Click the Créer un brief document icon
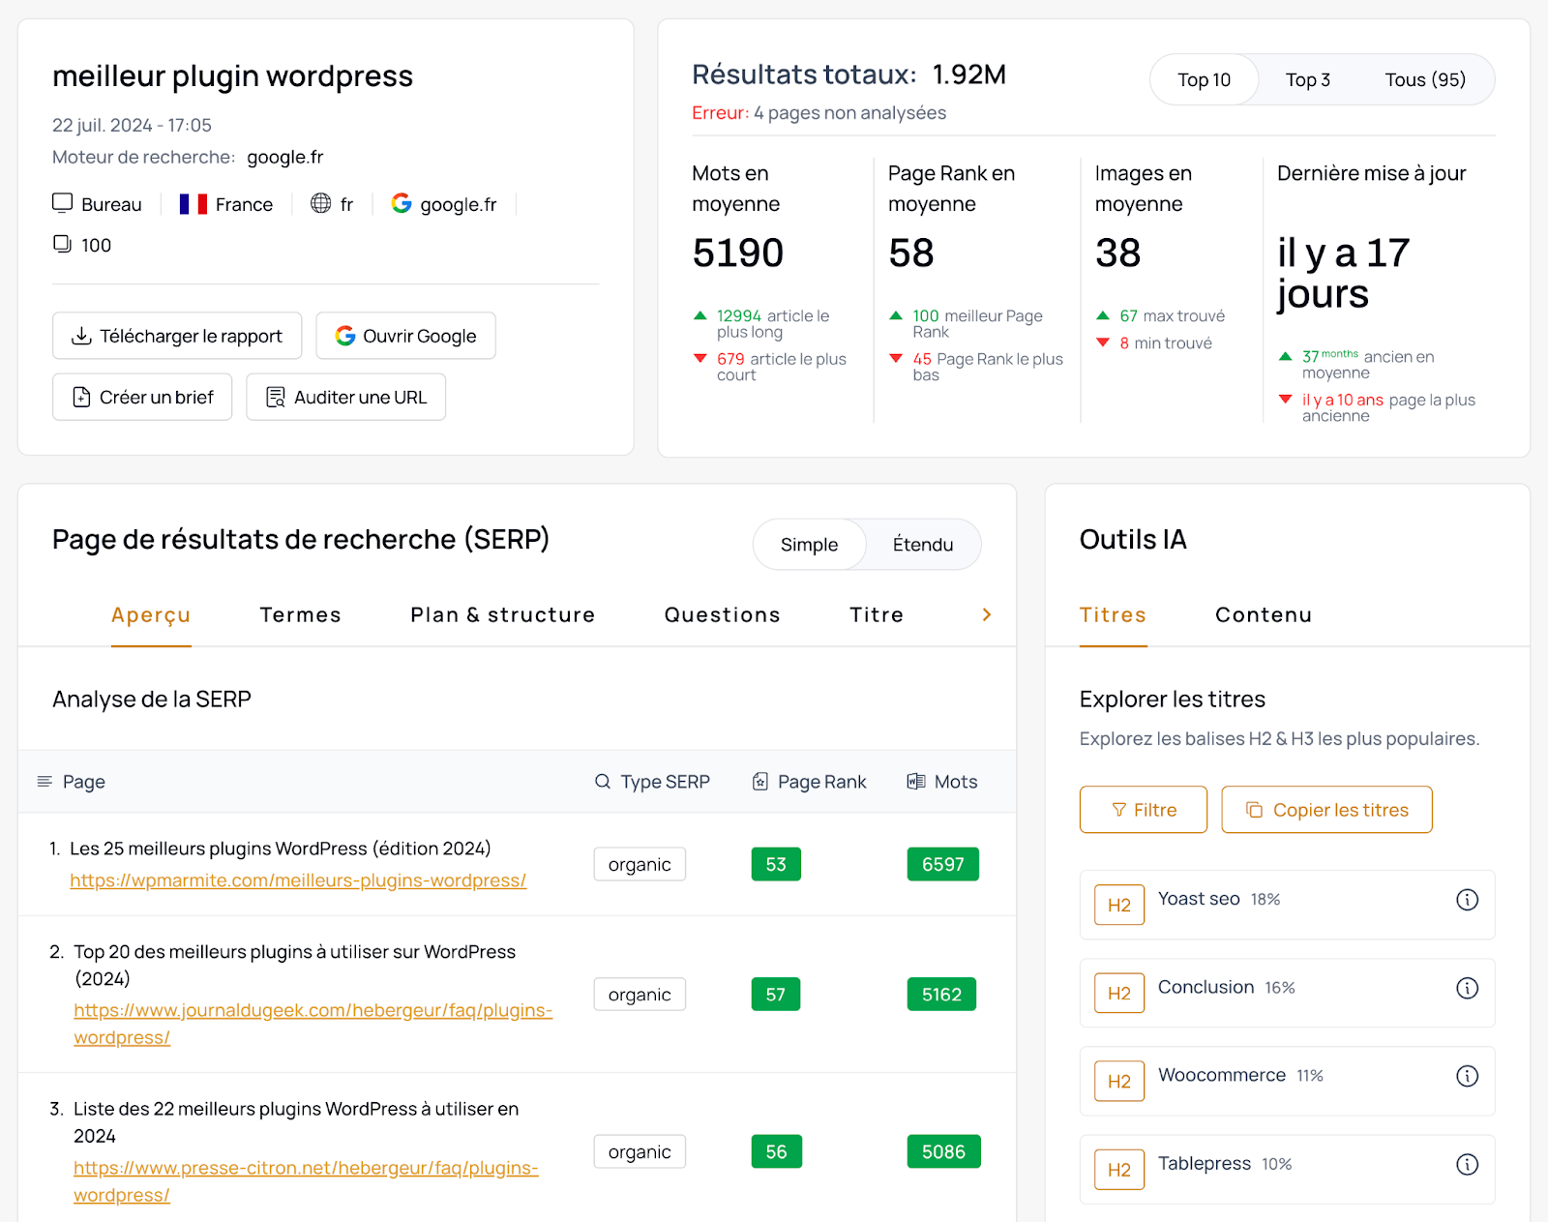This screenshot has height=1222, width=1548. point(81,397)
